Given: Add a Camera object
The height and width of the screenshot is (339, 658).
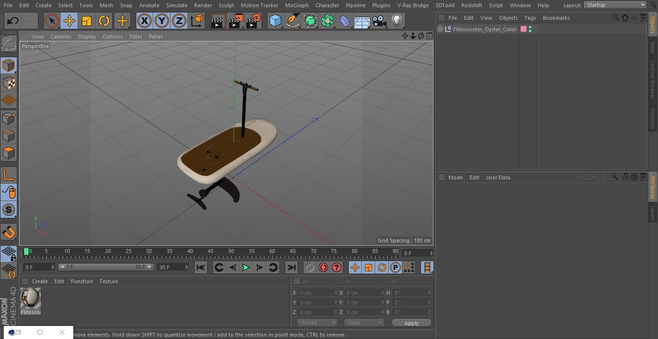Looking at the screenshot, I should [380, 21].
